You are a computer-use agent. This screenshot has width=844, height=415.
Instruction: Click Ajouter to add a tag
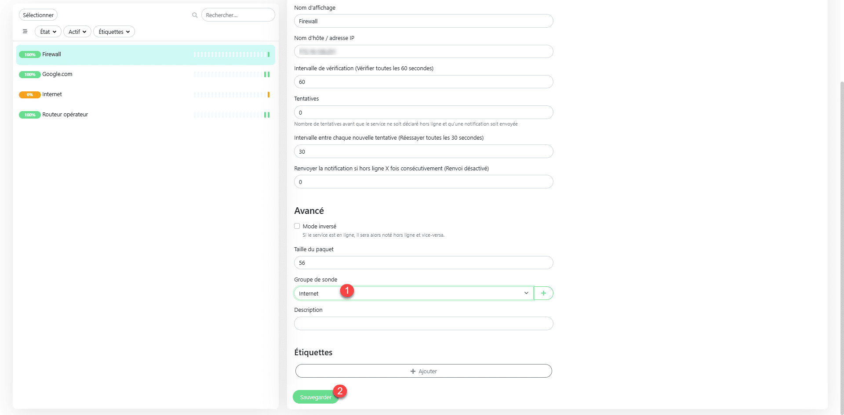[423, 371]
